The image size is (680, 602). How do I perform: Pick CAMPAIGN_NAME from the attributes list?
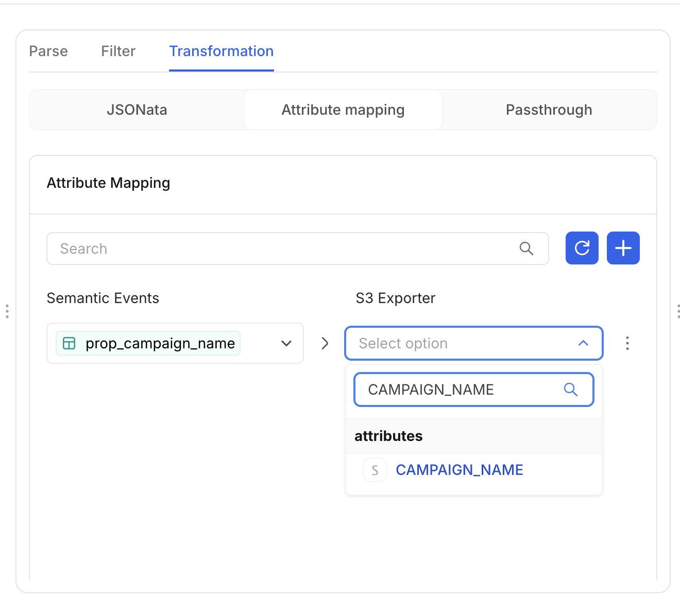click(x=459, y=470)
